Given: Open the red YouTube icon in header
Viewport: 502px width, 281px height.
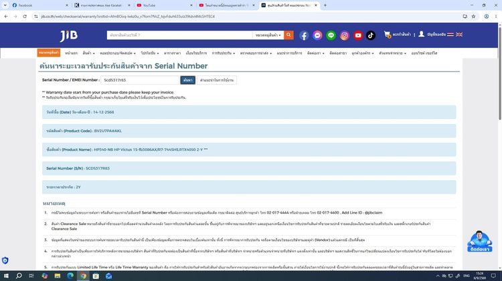Looking at the screenshot, I should click(358, 35).
